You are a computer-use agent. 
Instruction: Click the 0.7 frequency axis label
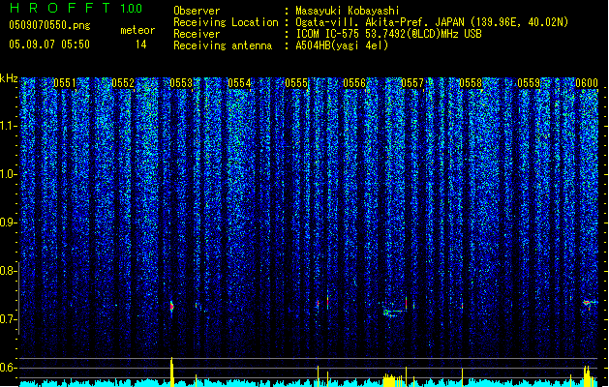[x=8, y=319]
